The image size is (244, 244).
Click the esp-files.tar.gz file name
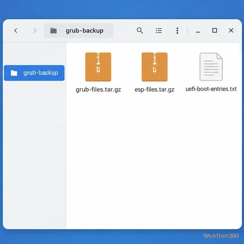point(155,89)
